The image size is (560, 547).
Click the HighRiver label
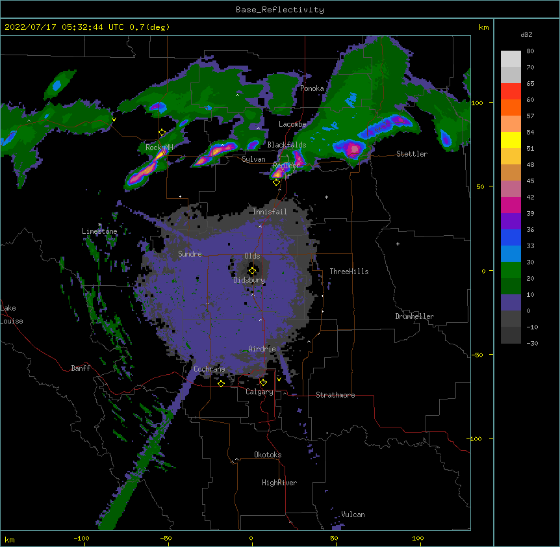[279, 483]
